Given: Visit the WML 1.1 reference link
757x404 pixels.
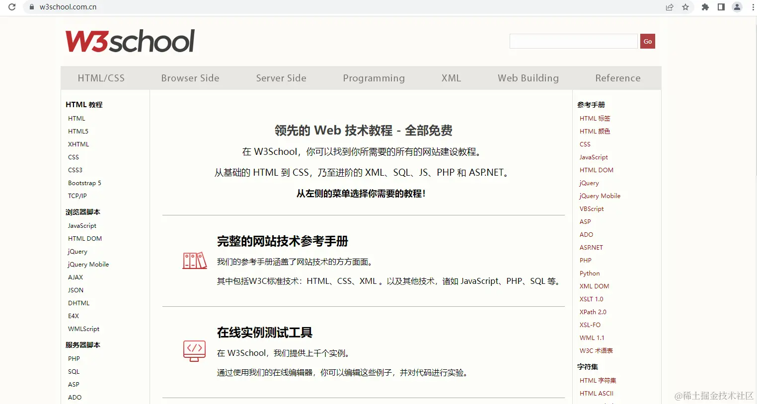Looking at the screenshot, I should click(x=592, y=338).
